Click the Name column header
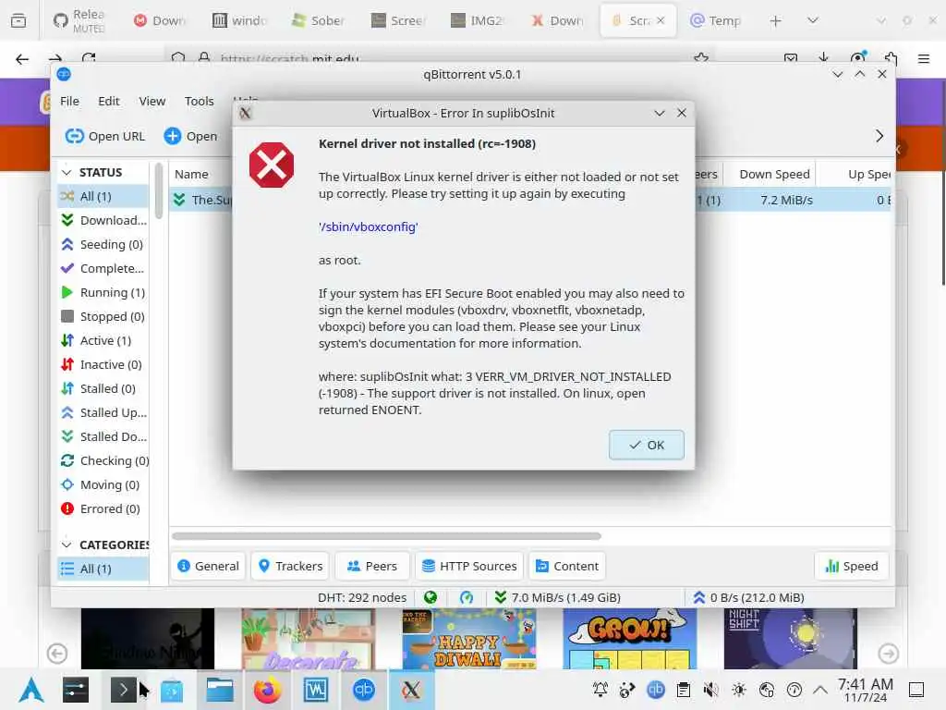 click(191, 175)
